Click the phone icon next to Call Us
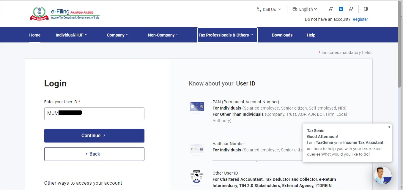The width and height of the screenshot is (403, 190). pyautogui.click(x=259, y=9)
